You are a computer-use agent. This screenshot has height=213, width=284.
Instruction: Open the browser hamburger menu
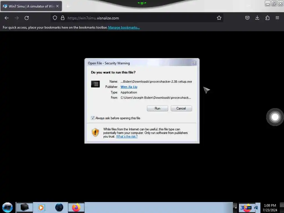click(277, 18)
